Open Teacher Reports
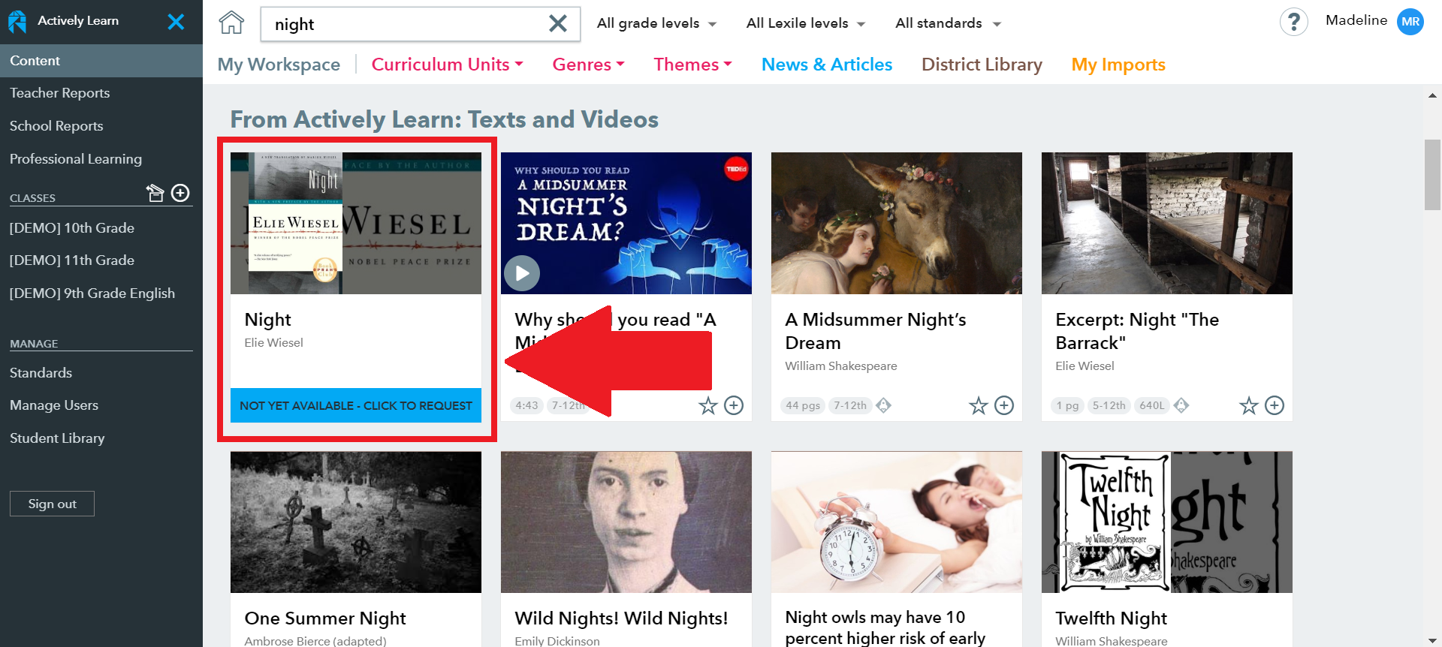 (60, 93)
